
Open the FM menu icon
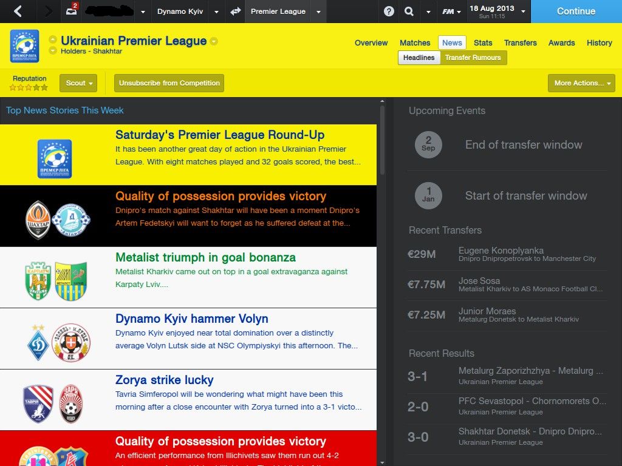(x=451, y=12)
